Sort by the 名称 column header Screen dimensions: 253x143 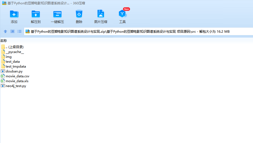tap(4, 41)
